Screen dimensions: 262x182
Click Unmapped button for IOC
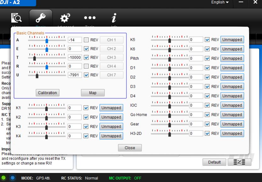pos(232,105)
